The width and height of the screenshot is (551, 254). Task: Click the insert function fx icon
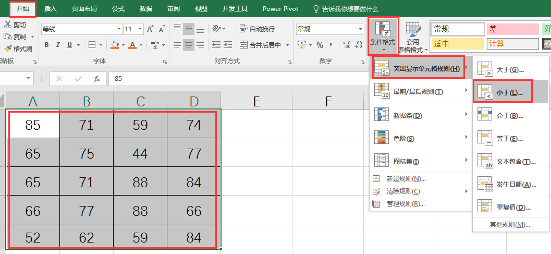tap(97, 79)
